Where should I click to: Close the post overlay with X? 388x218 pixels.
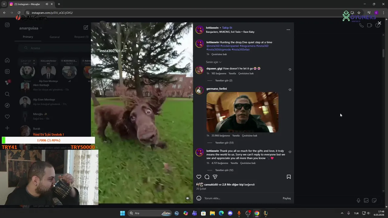tap(379, 23)
